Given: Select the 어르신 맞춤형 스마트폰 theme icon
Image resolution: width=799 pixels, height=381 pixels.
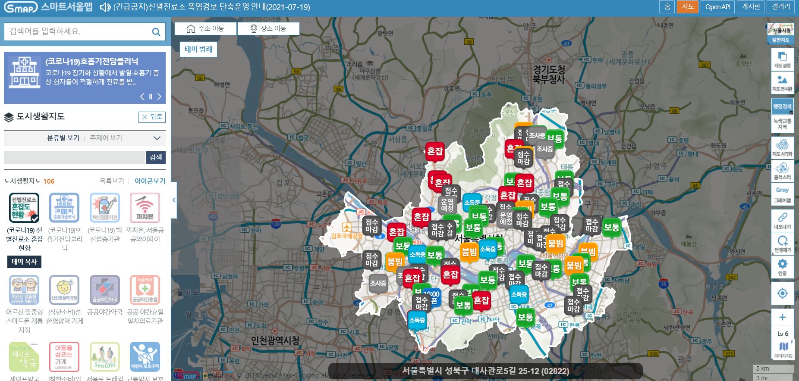Looking at the screenshot, I should (24, 290).
